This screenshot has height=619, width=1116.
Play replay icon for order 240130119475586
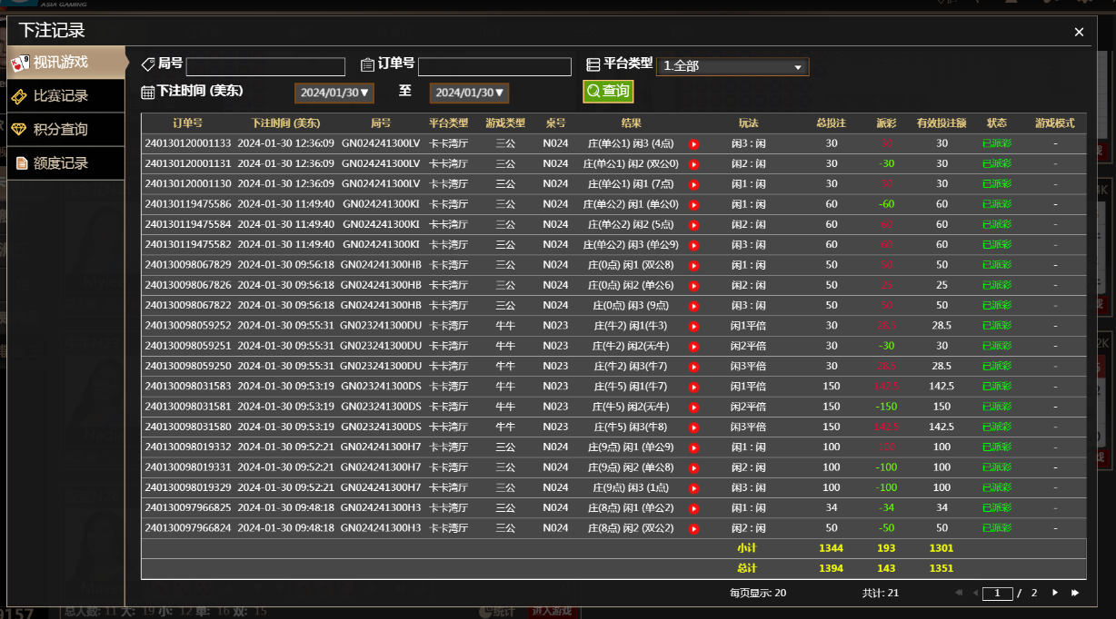coord(693,205)
